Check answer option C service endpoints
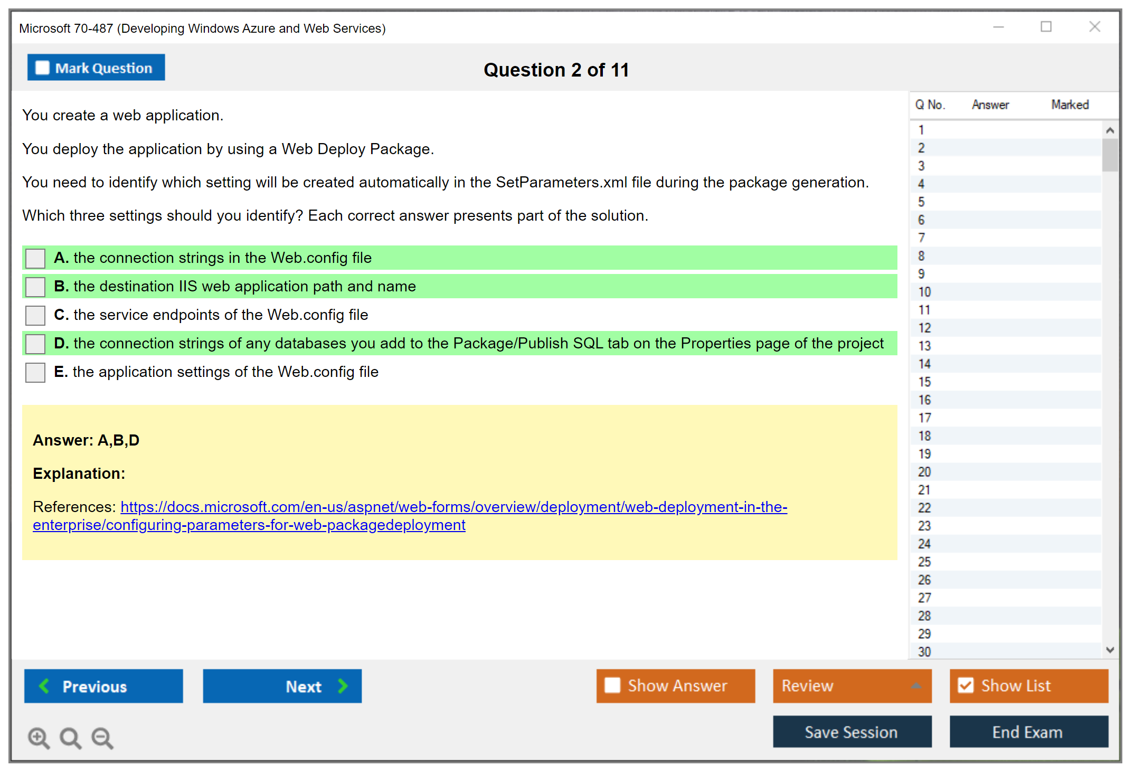This screenshot has width=1135, height=776. (35, 315)
